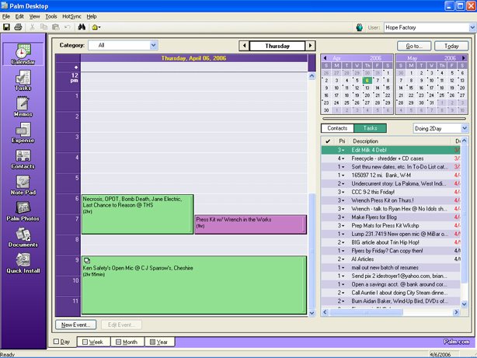Click the Cut scissors icon
The height and width of the screenshot is (358, 477).
(32, 27)
